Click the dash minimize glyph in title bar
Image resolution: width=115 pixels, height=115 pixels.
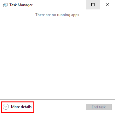[79, 5]
